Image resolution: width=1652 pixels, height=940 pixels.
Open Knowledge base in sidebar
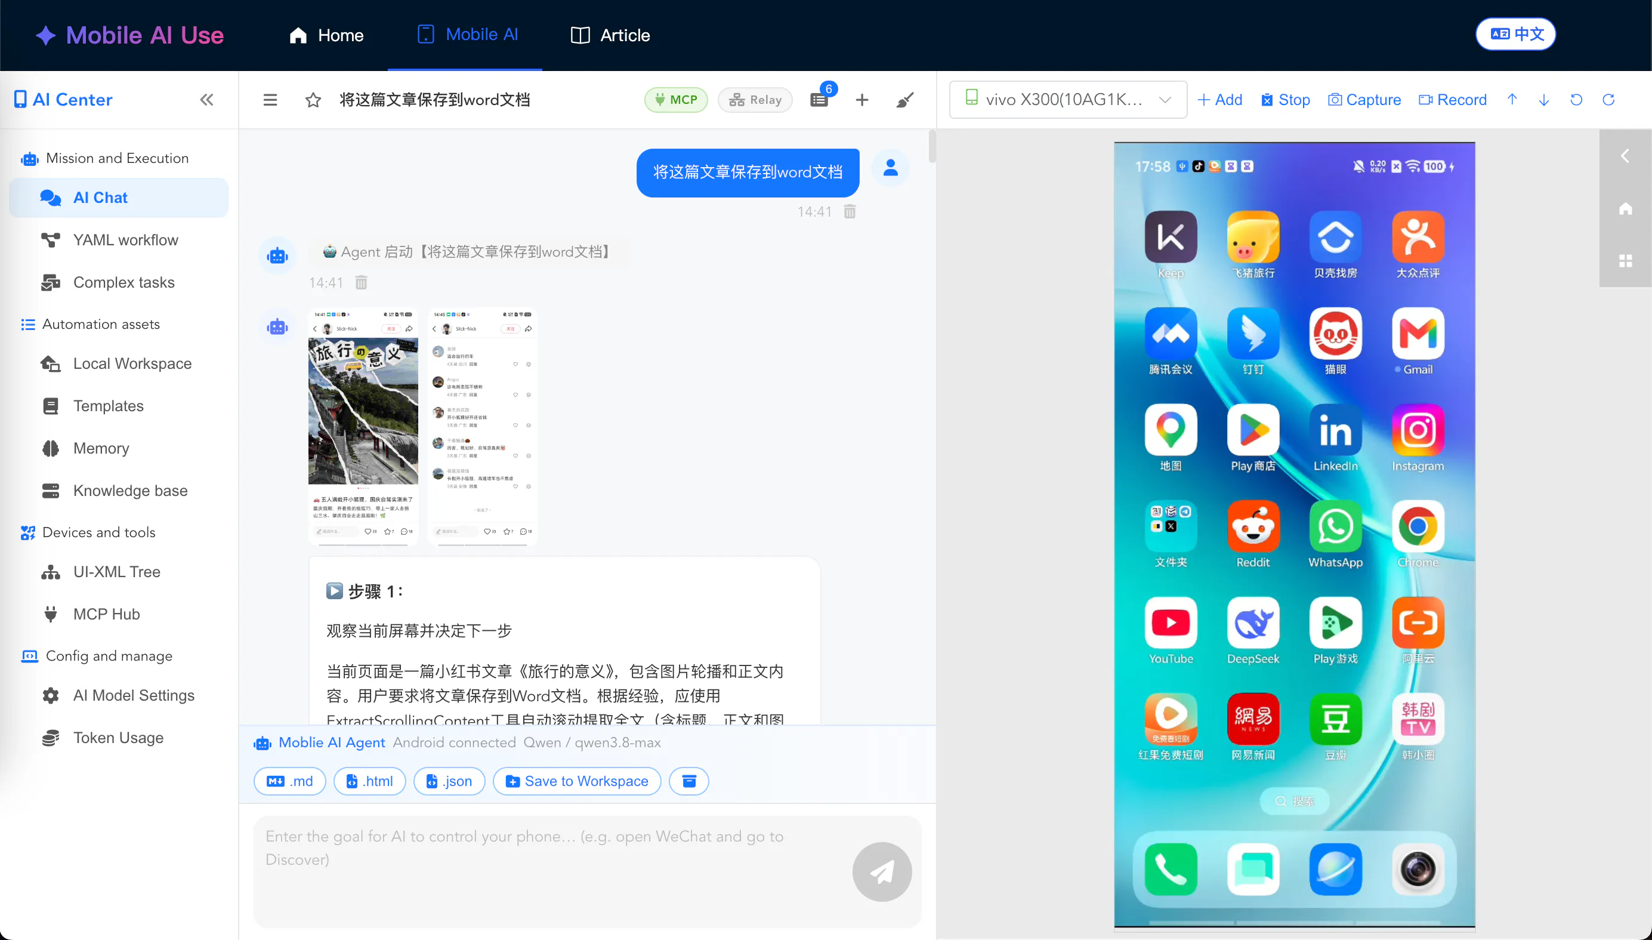(x=119, y=491)
